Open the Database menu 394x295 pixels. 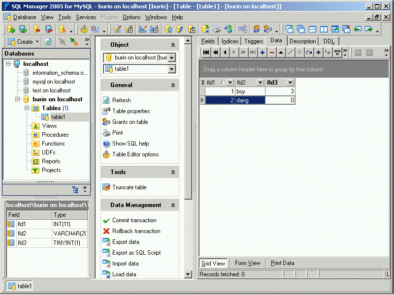tap(25, 17)
